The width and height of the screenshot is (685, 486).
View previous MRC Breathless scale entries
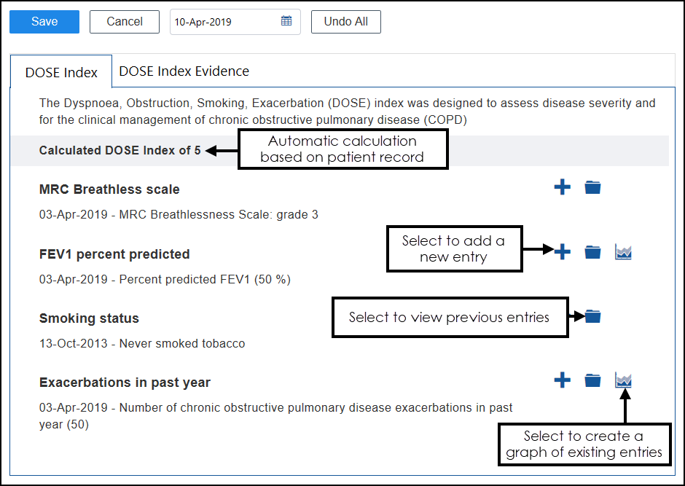(x=592, y=187)
